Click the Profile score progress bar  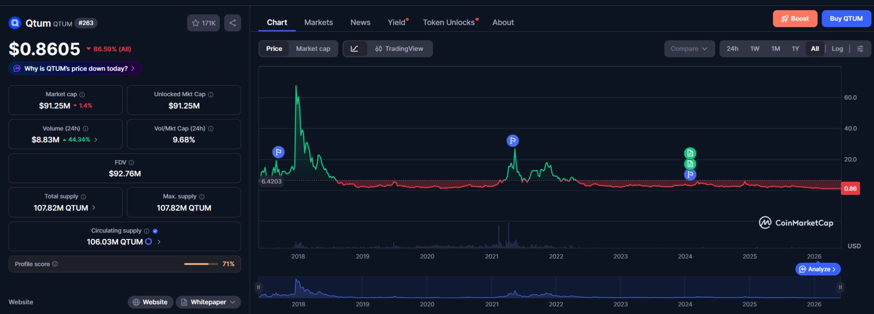(202, 264)
